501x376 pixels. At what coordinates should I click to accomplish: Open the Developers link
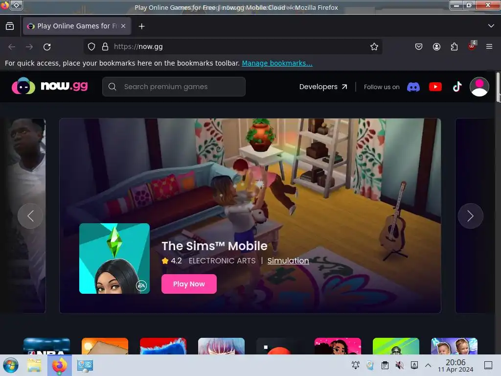point(323,87)
